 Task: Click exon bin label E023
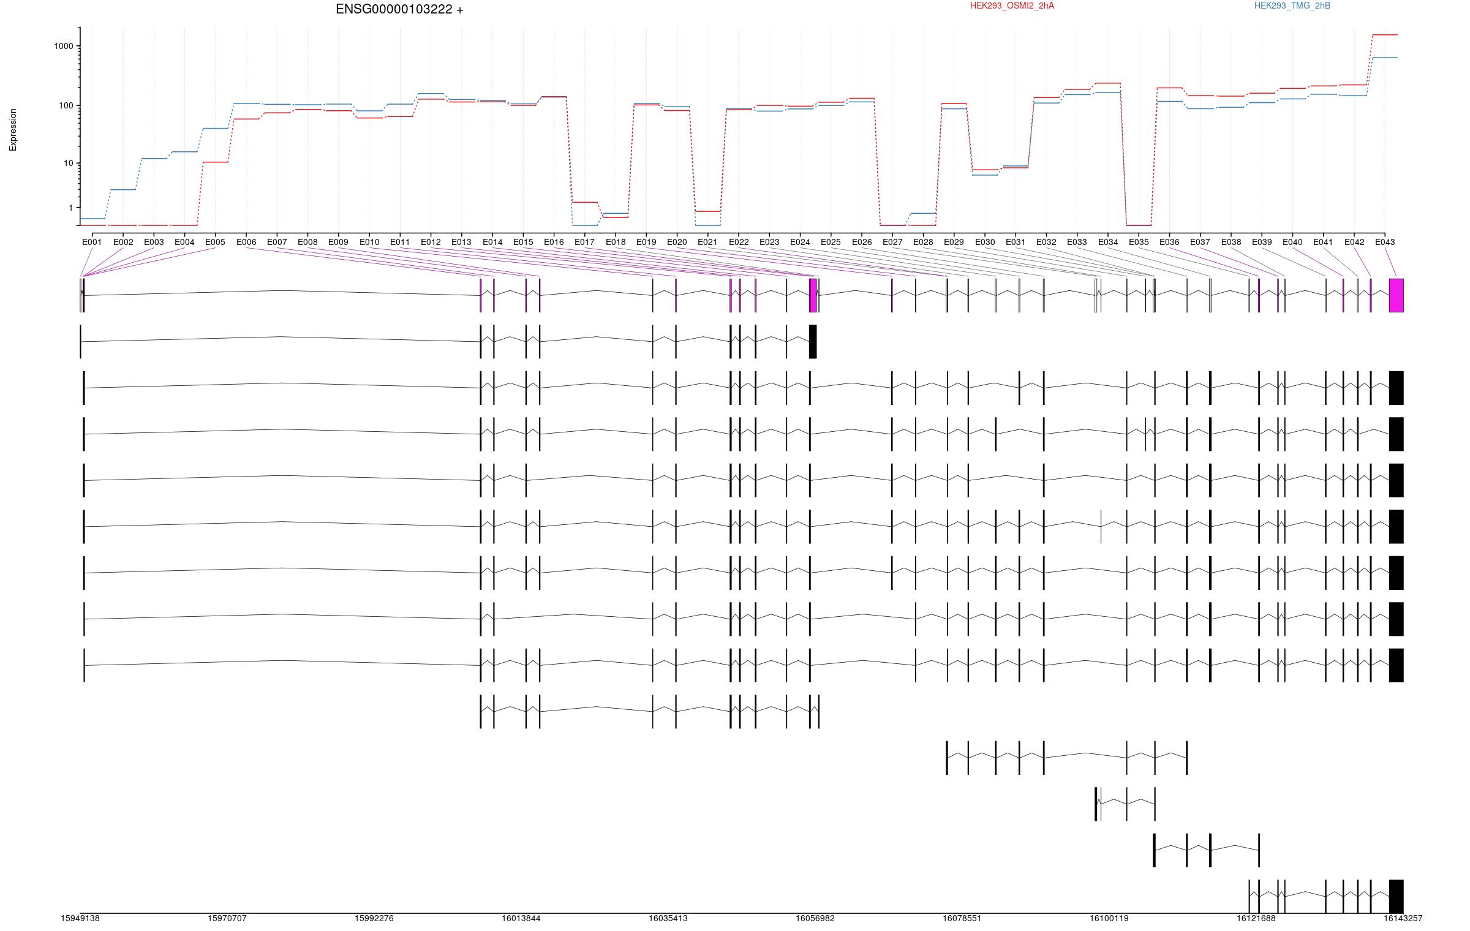click(769, 242)
